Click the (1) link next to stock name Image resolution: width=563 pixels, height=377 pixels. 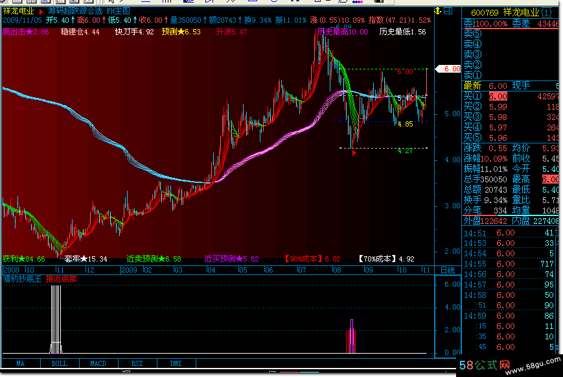(547, 12)
